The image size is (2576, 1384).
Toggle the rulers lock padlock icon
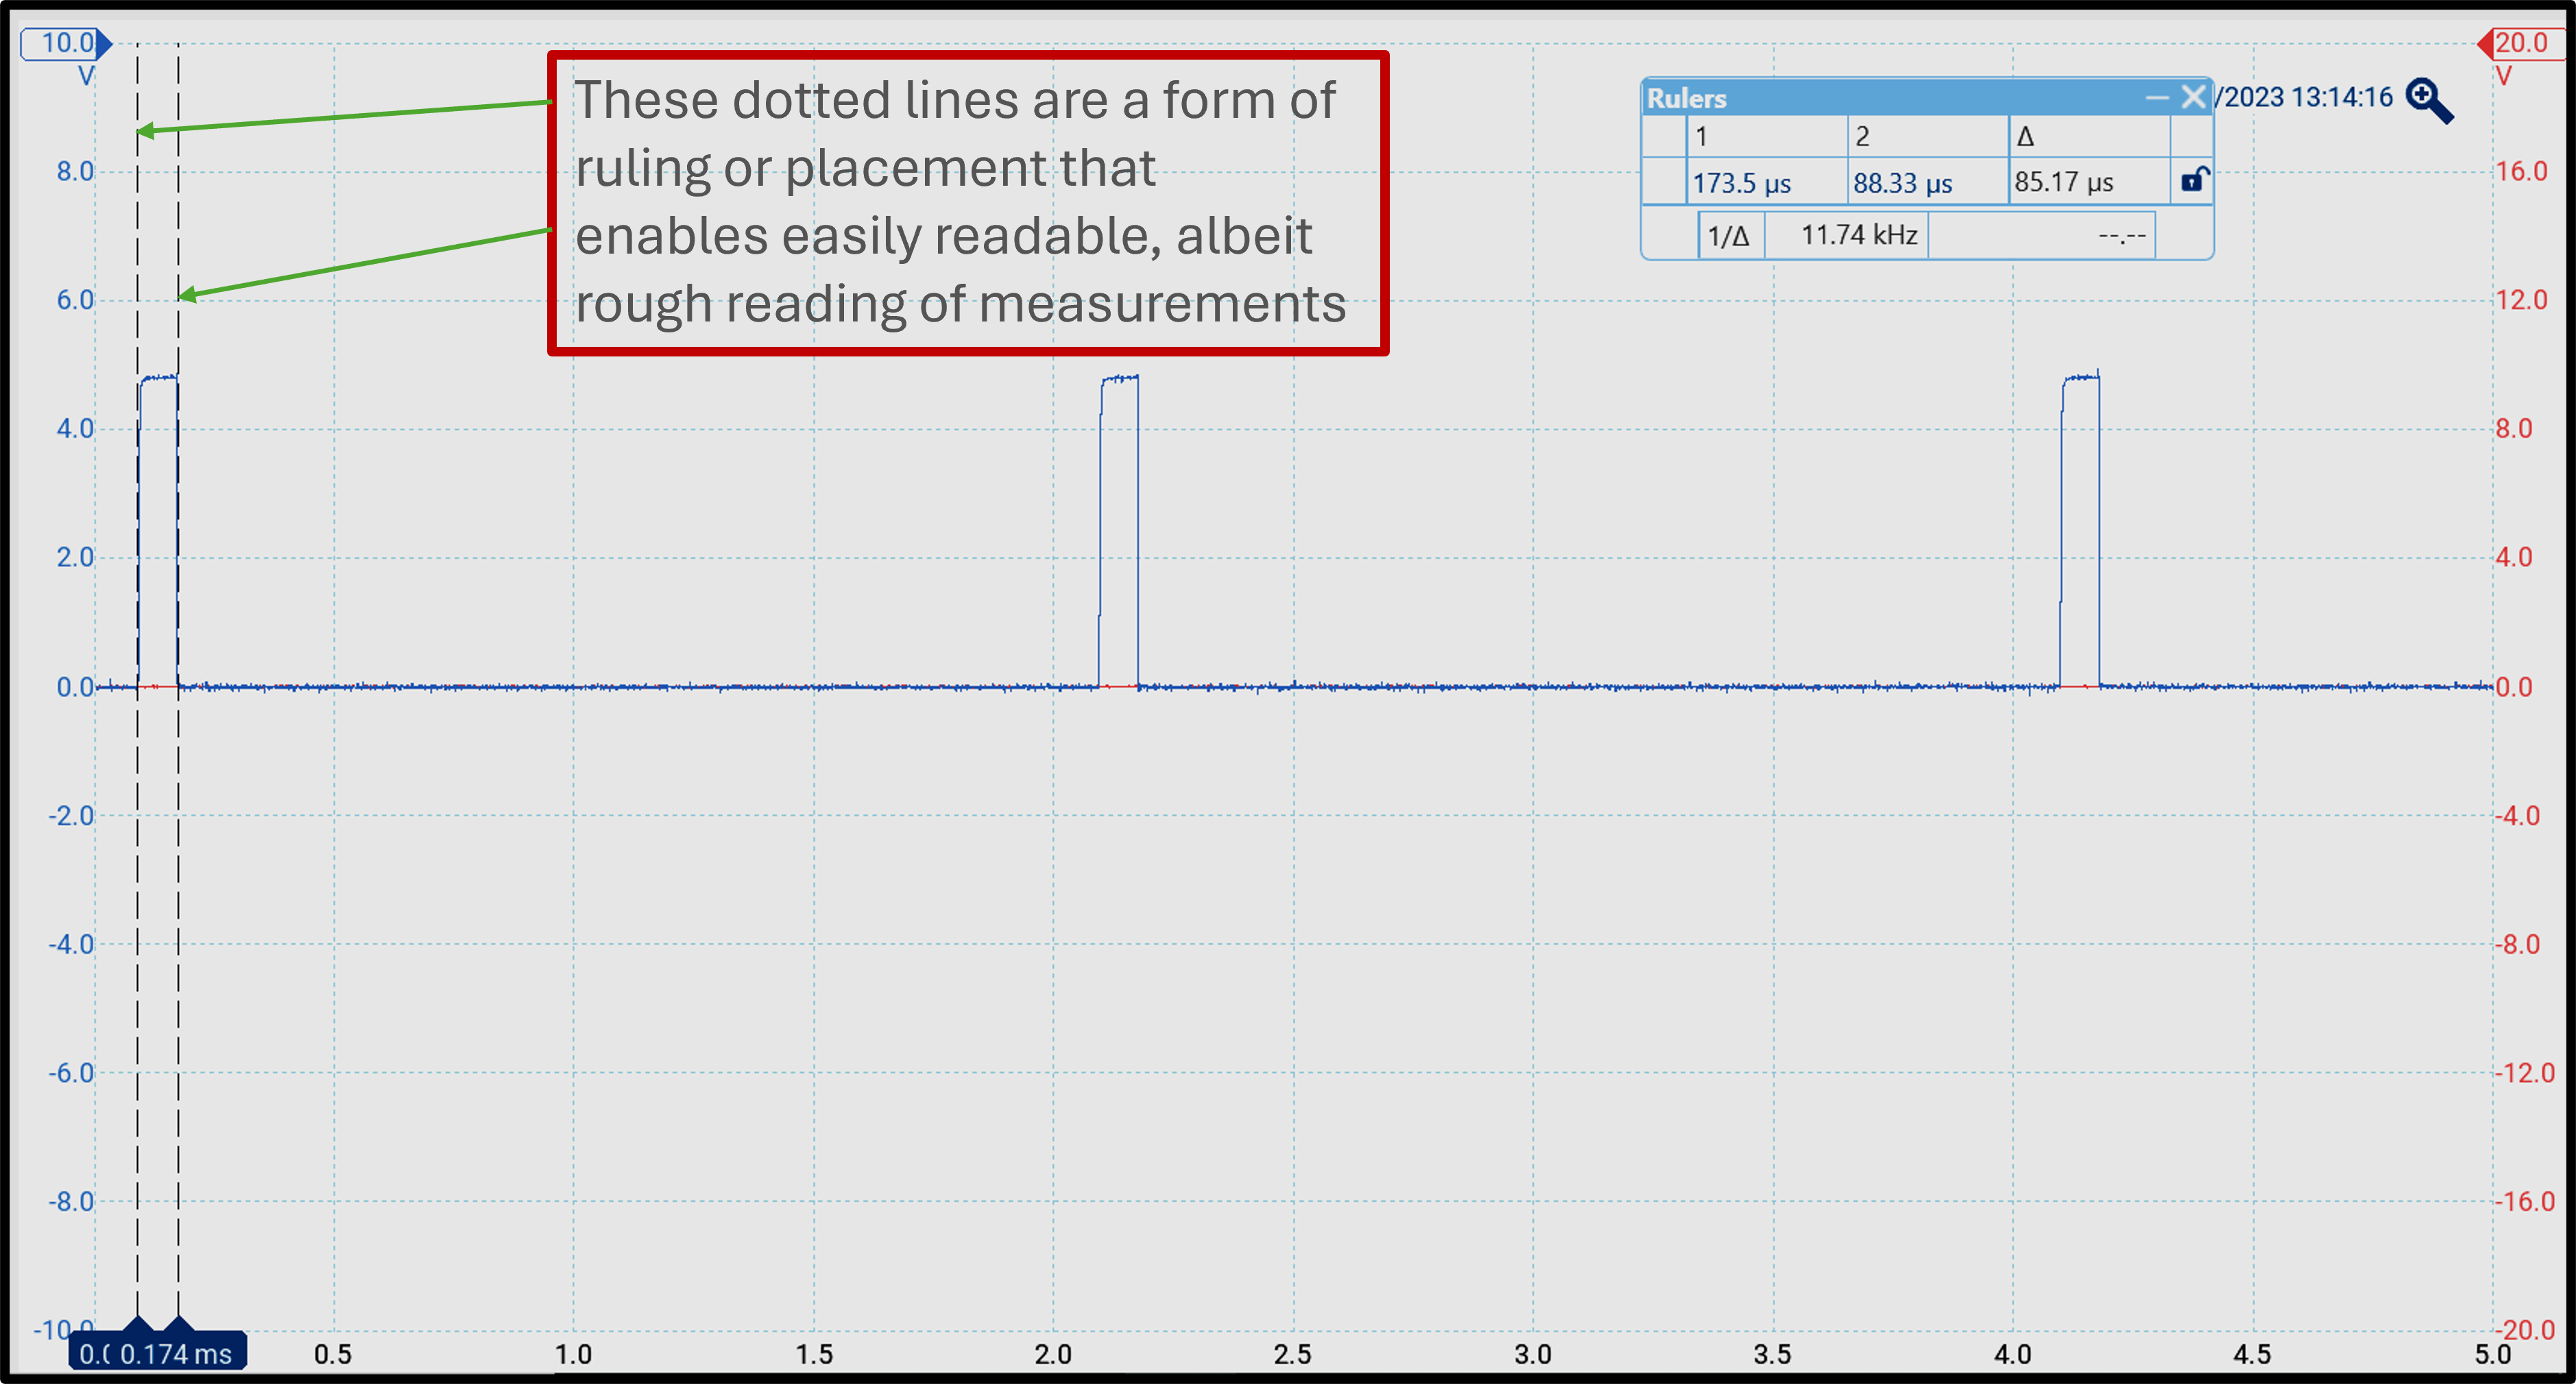[x=2194, y=180]
